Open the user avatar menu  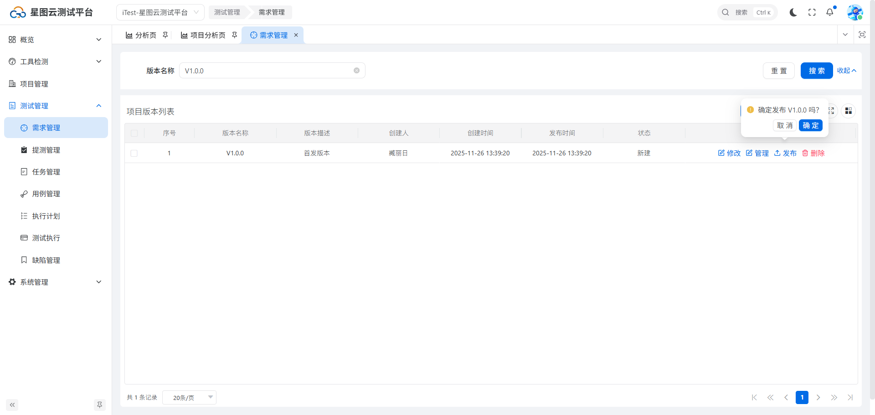[x=854, y=12]
